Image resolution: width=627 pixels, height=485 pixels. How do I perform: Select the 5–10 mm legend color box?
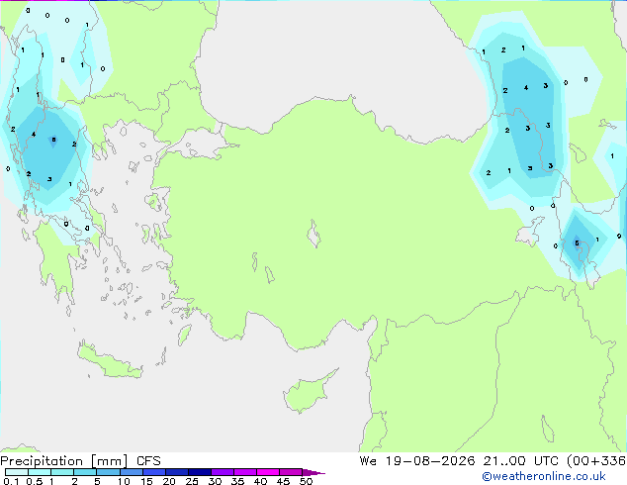[108, 472]
